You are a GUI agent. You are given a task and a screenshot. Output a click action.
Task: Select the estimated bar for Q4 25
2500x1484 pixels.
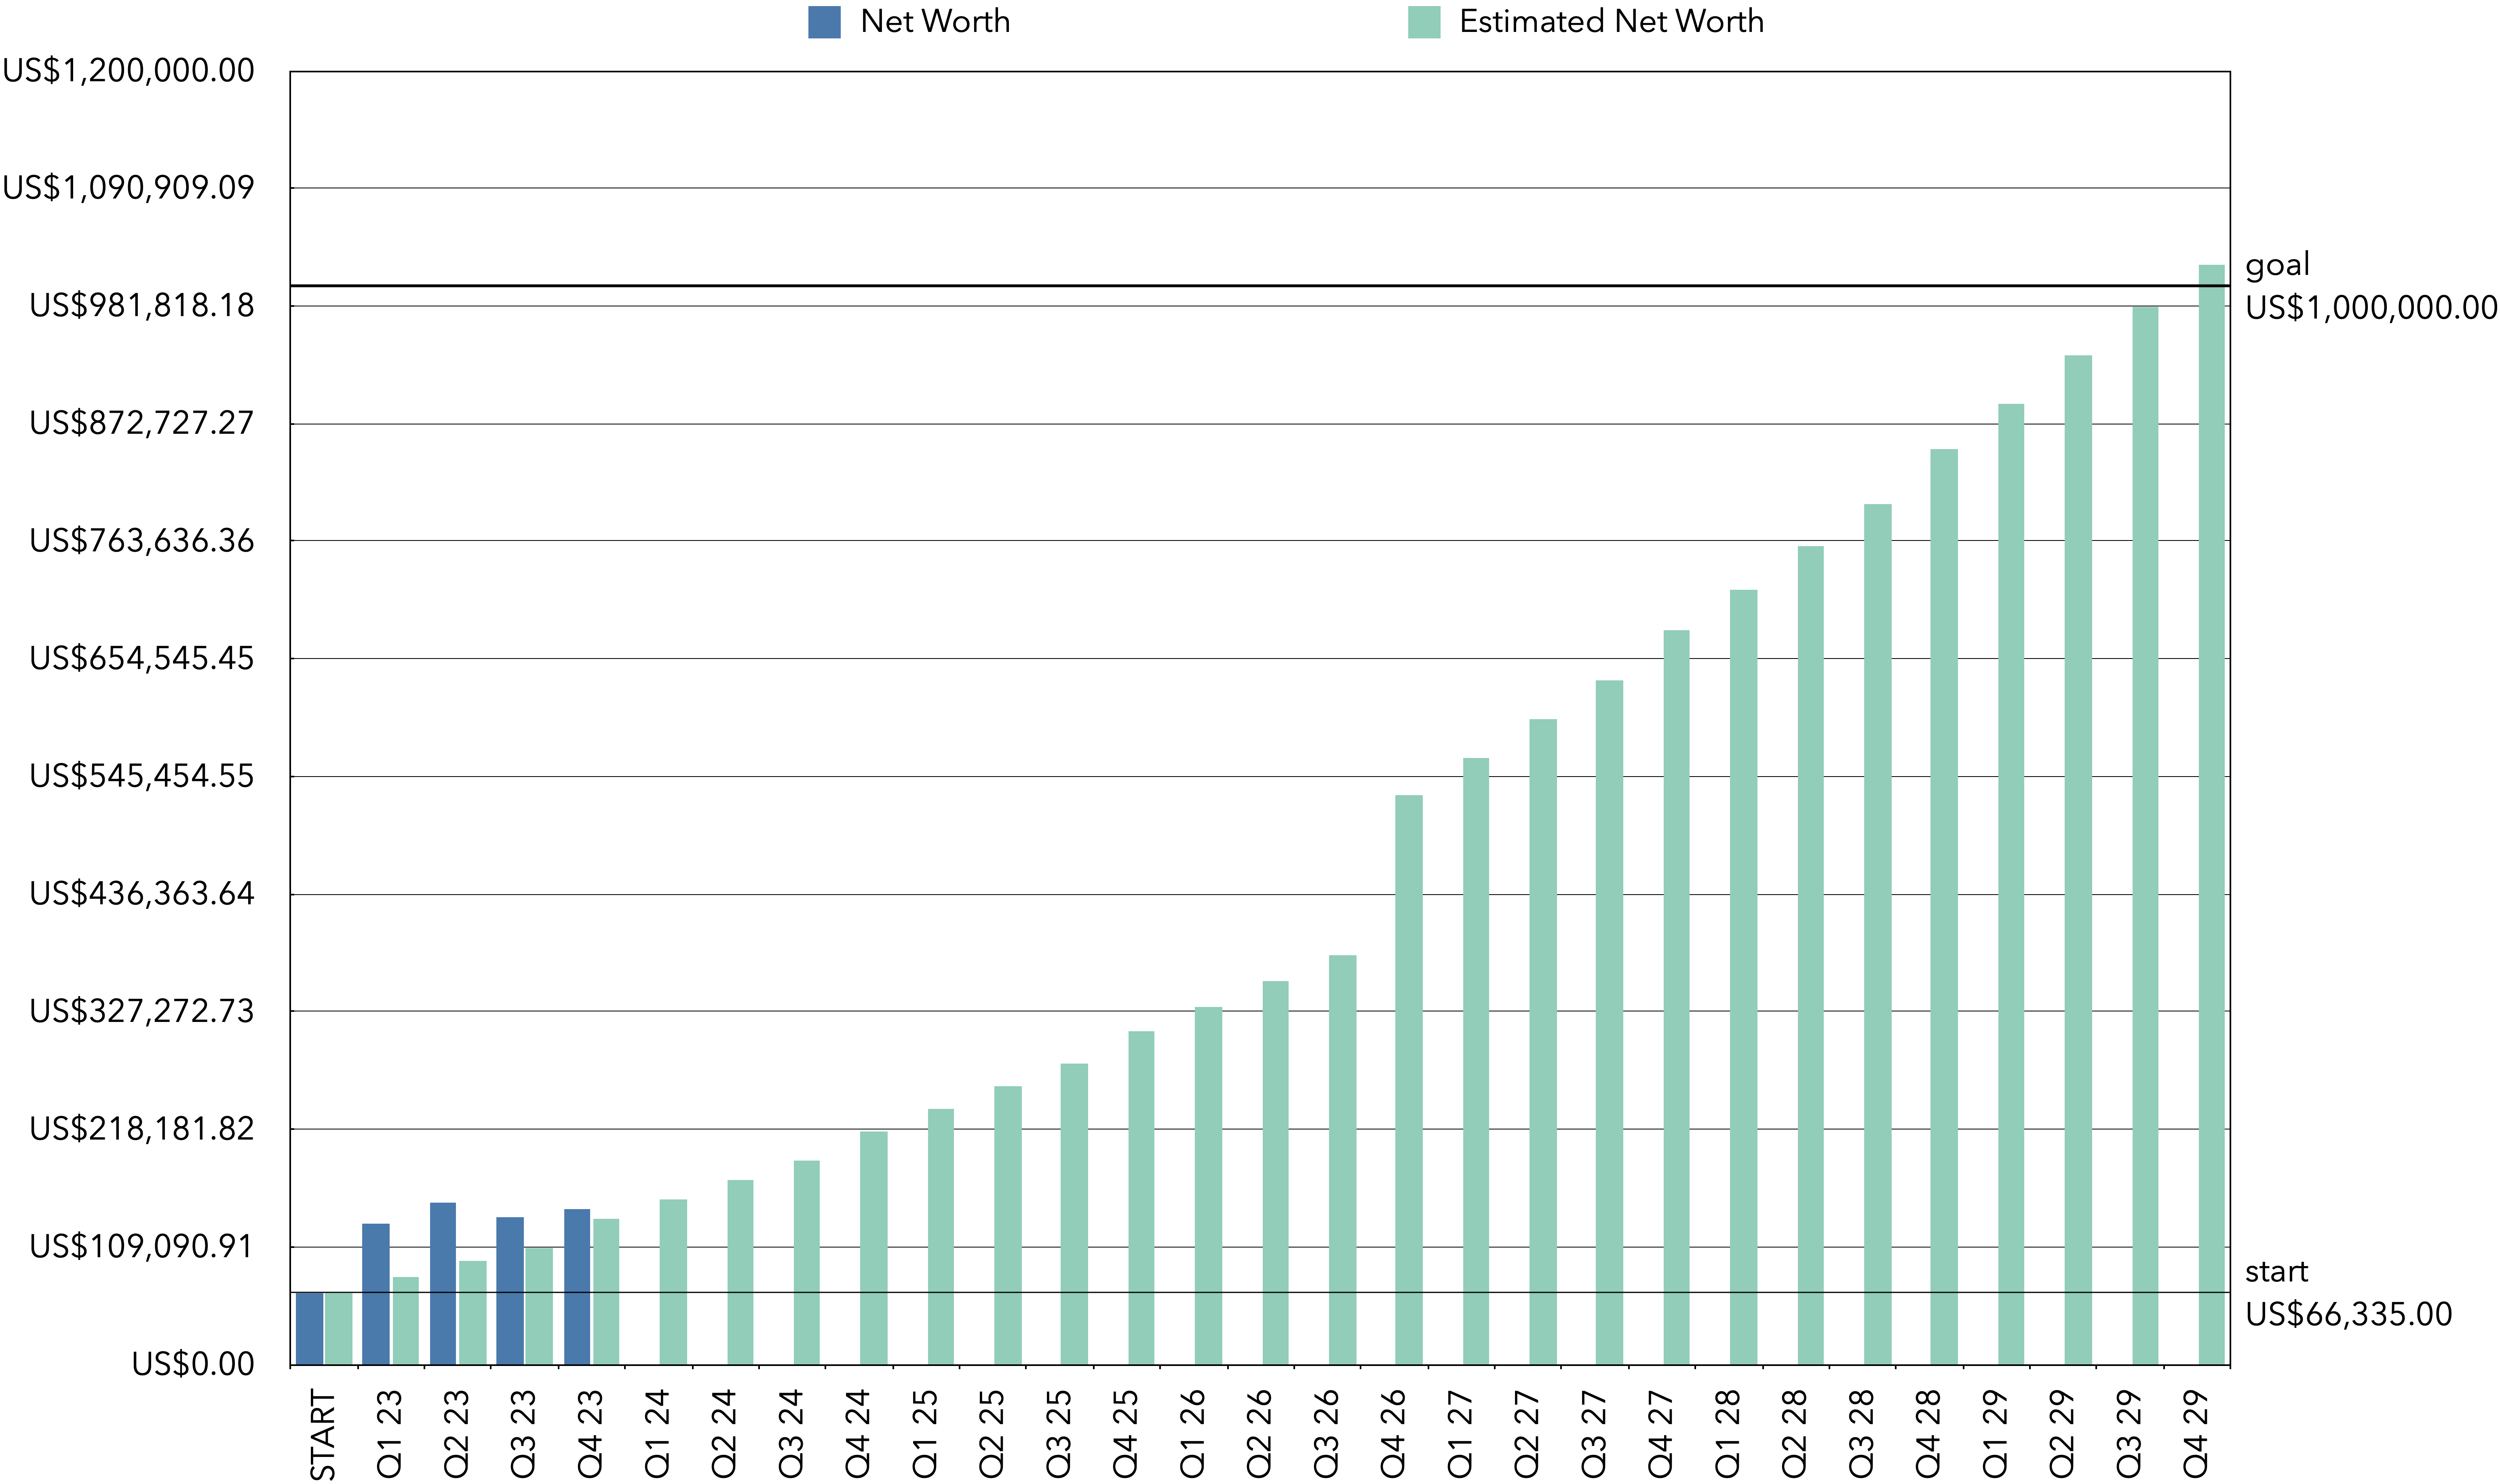click(1141, 1198)
